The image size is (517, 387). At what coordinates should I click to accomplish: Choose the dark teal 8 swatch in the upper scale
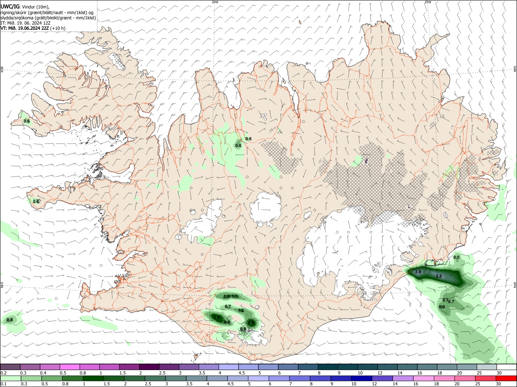coord(327,367)
